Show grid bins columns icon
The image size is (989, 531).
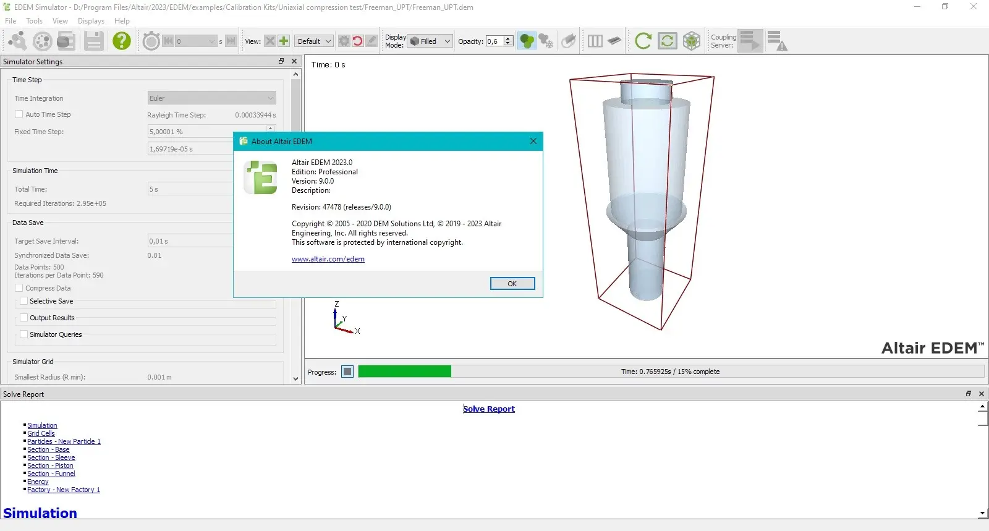click(595, 41)
